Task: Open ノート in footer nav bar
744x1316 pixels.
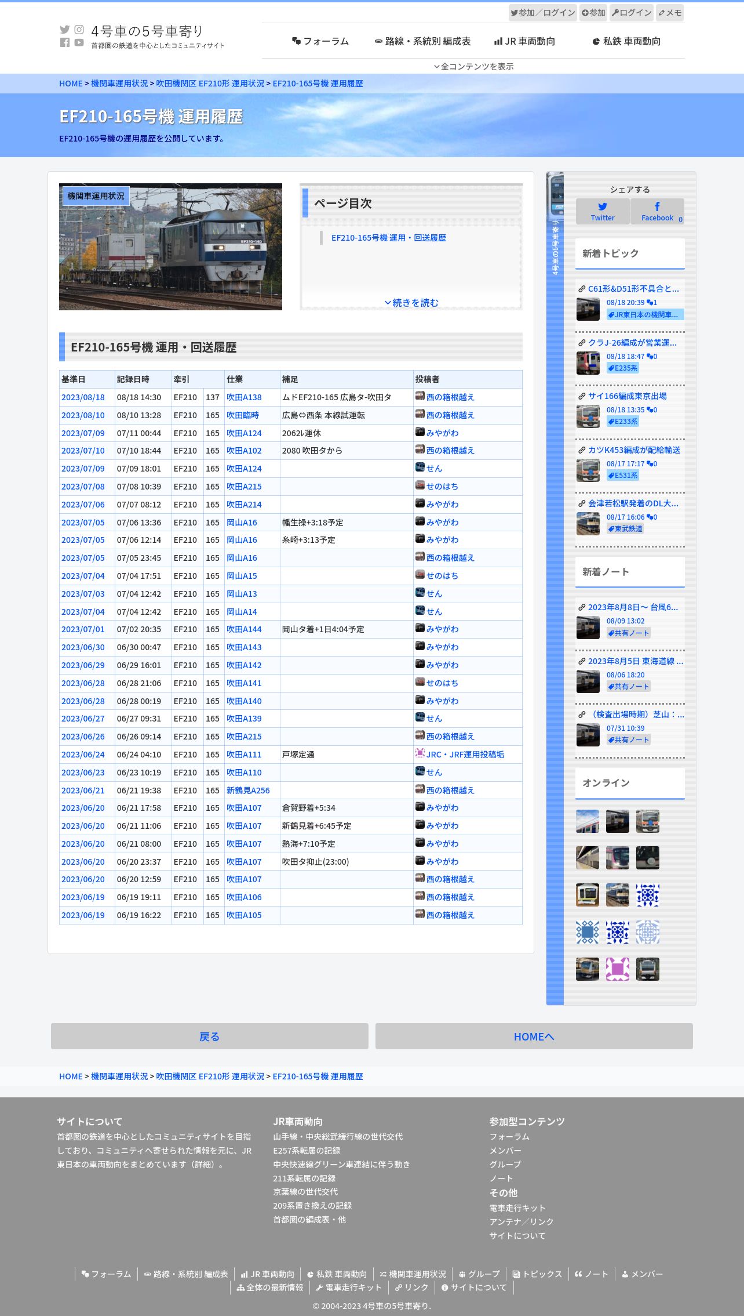Action: 591,1274
